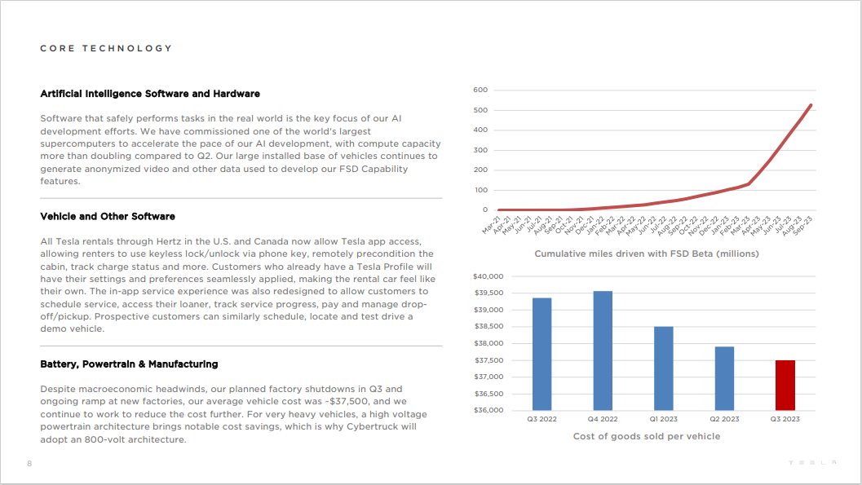
Task: Click the 600 value on line chart axis
Action: click(480, 90)
